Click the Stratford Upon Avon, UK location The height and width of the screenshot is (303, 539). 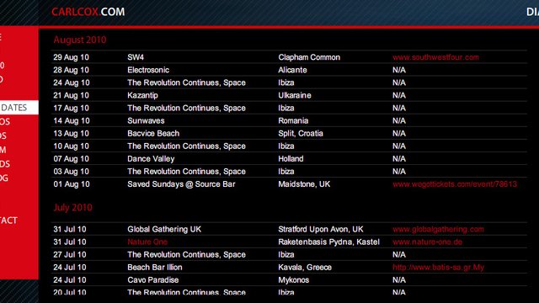tap(321, 230)
